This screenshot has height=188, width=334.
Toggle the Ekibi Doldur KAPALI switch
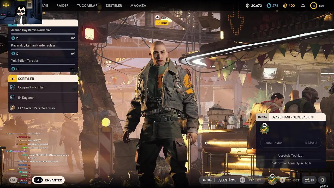point(291,143)
